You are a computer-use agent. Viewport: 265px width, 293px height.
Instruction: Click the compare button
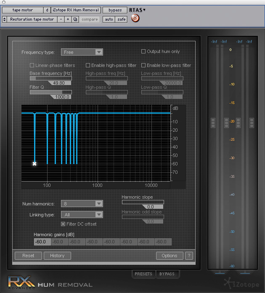90,19
